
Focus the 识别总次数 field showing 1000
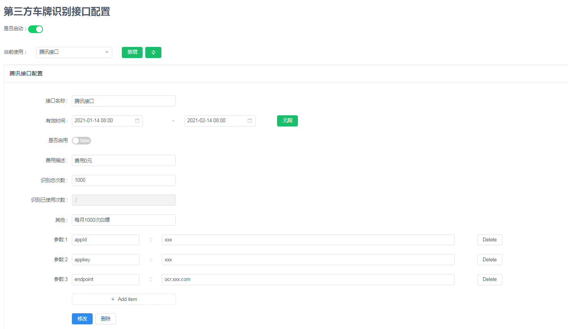(x=124, y=180)
